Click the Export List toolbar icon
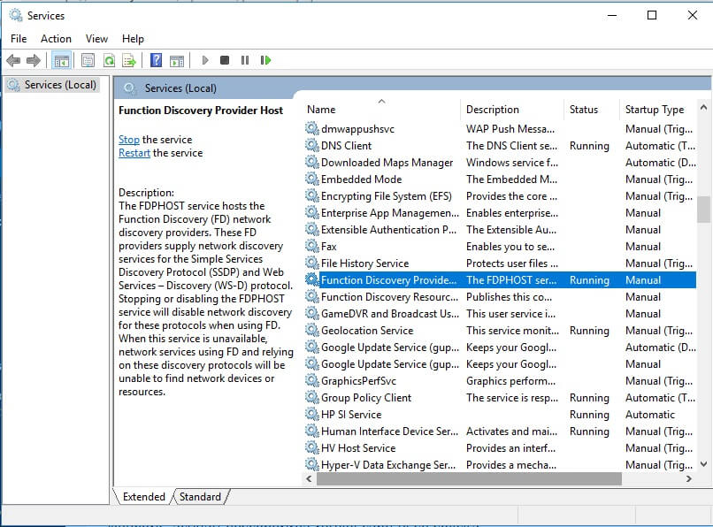Image resolution: width=713 pixels, height=527 pixels. pos(129,61)
